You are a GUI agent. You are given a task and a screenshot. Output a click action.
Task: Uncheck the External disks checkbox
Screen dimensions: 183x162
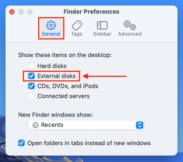click(x=31, y=76)
